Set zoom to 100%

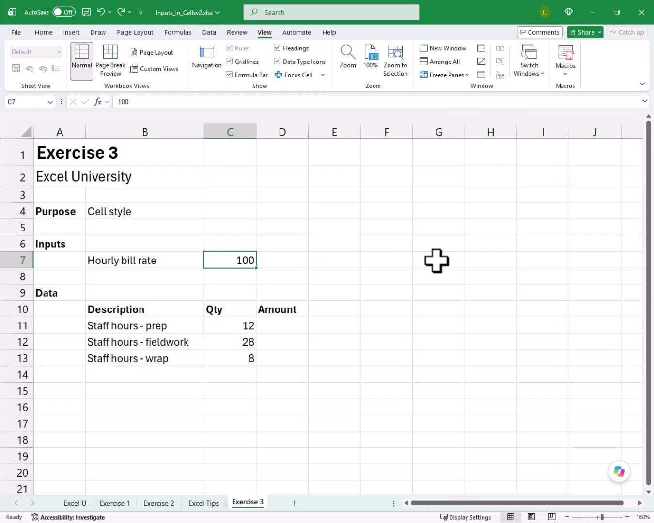(x=371, y=57)
